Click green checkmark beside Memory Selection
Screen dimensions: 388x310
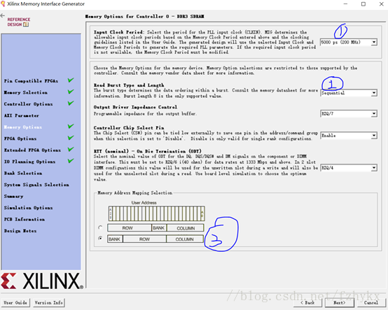71,92
